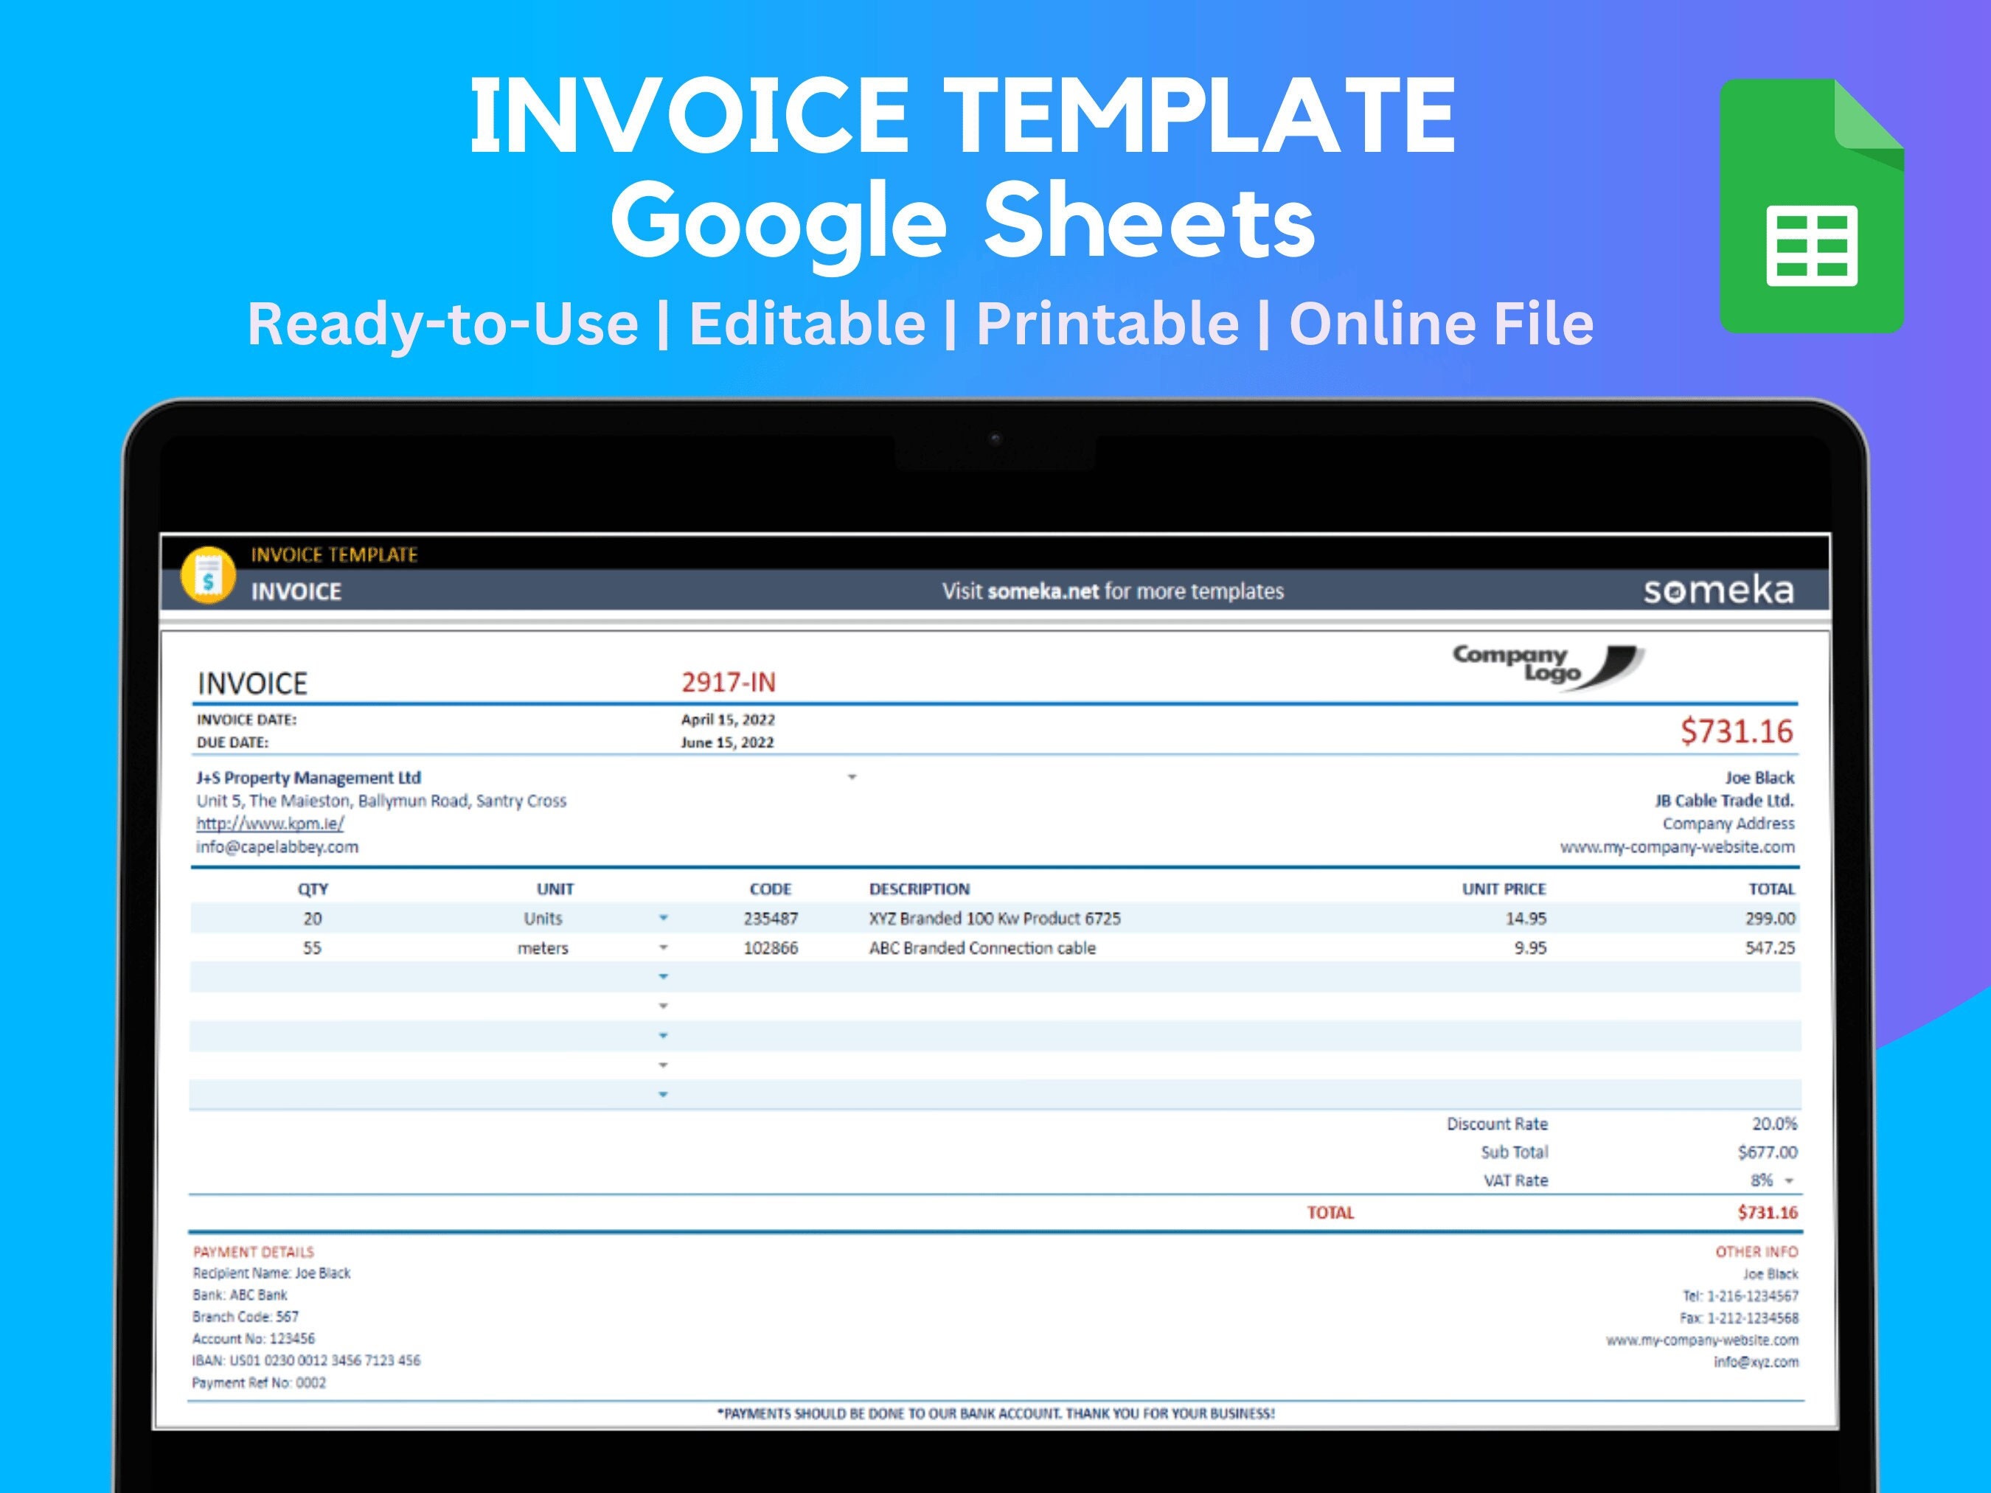Viewport: 1991px width, 1493px height.
Task: Open the http://www.kpm.ie/ link
Action: coord(270,824)
